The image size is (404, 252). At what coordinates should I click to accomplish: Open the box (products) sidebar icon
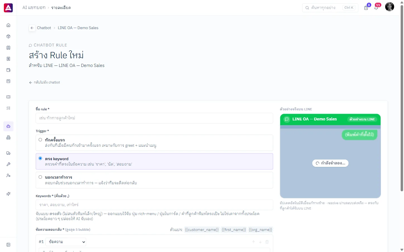pyautogui.click(x=8, y=36)
